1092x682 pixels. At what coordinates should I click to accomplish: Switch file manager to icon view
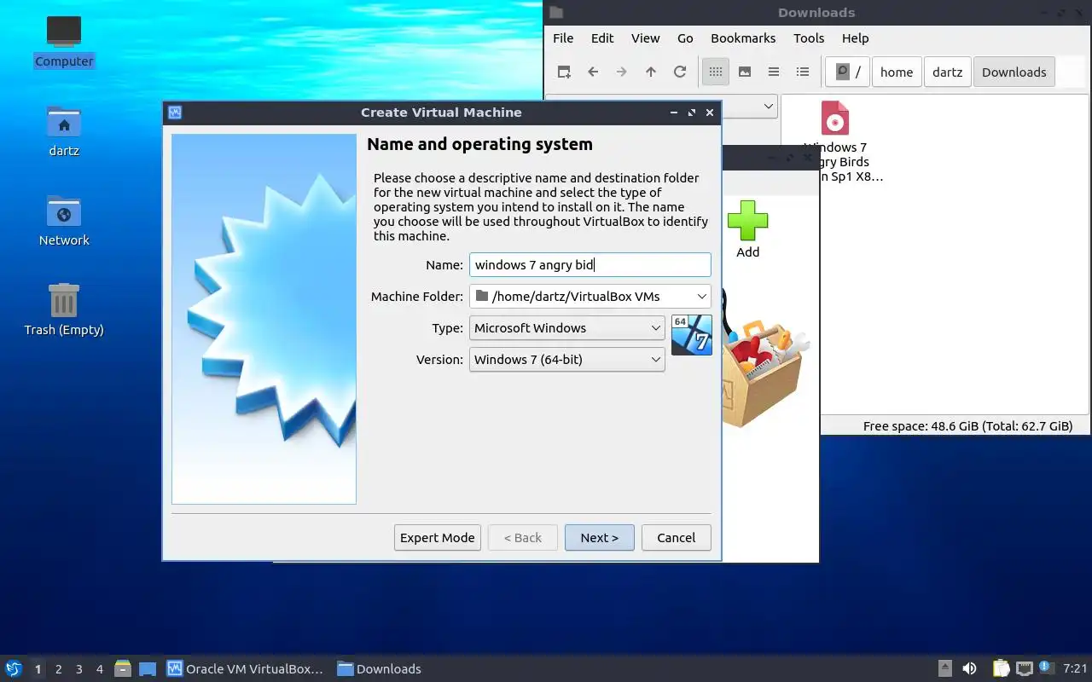(x=716, y=72)
